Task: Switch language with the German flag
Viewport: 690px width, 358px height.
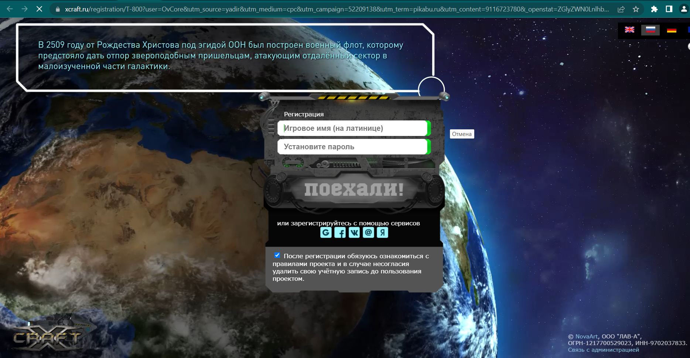Action: (672, 30)
